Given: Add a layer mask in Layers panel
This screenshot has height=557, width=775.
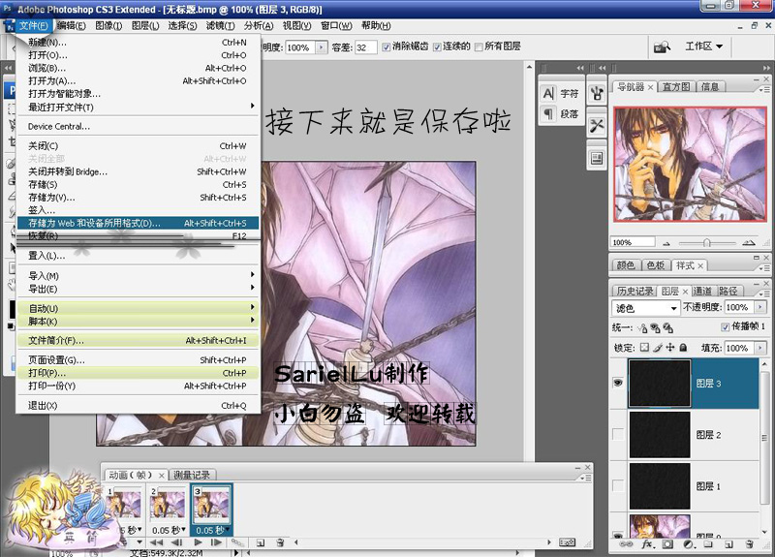Looking at the screenshot, I should 667,544.
